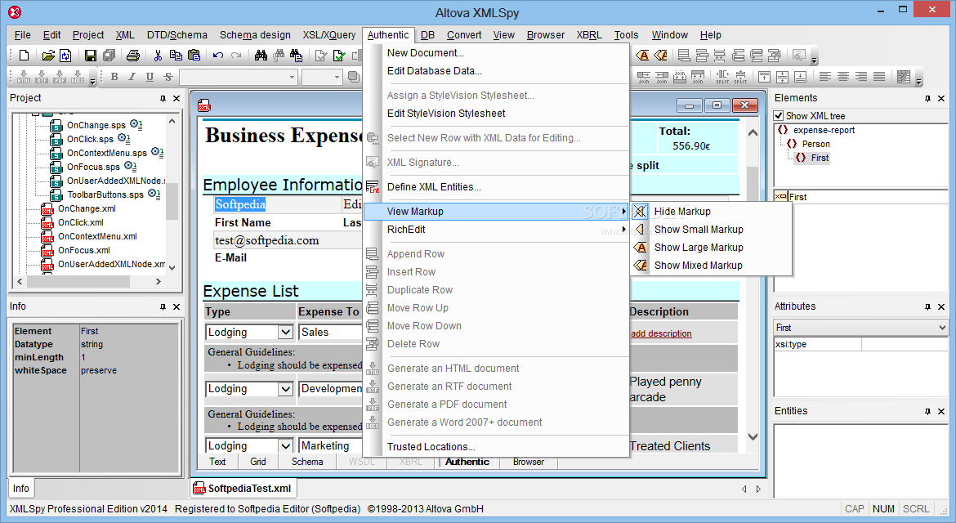Click the Paste clipboard icon
956x523 pixels.
point(194,56)
